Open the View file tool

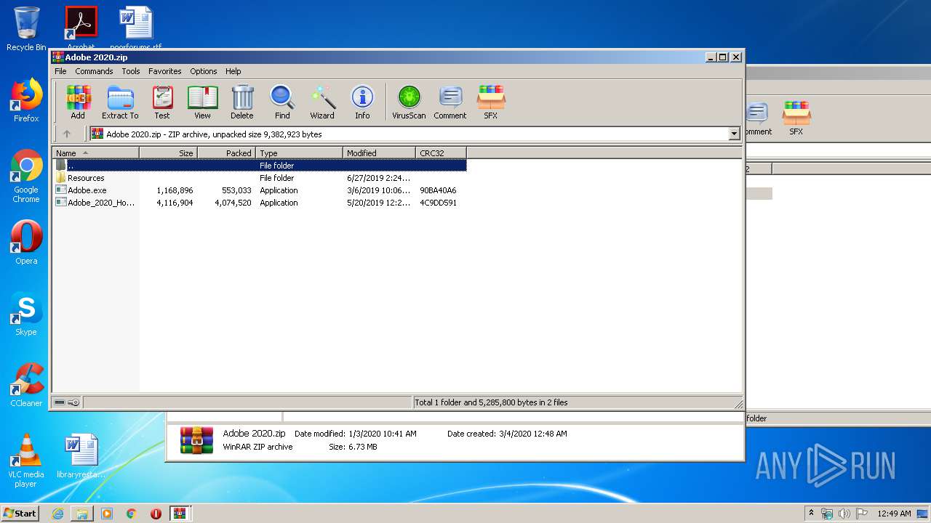pyautogui.click(x=202, y=102)
